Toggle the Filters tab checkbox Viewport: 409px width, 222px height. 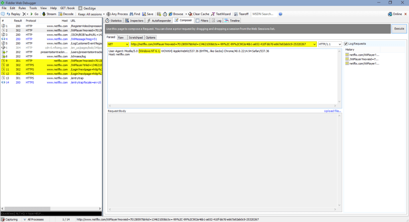coord(197,21)
